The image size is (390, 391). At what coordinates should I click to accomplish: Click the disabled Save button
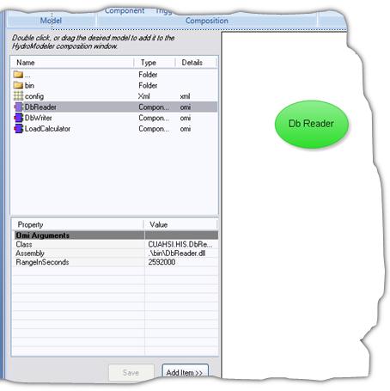(131, 373)
